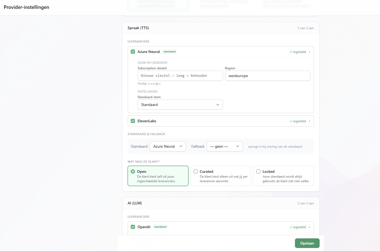Save settings with Opslaan button
This screenshot has width=380, height=252.
click(x=307, y=243)
